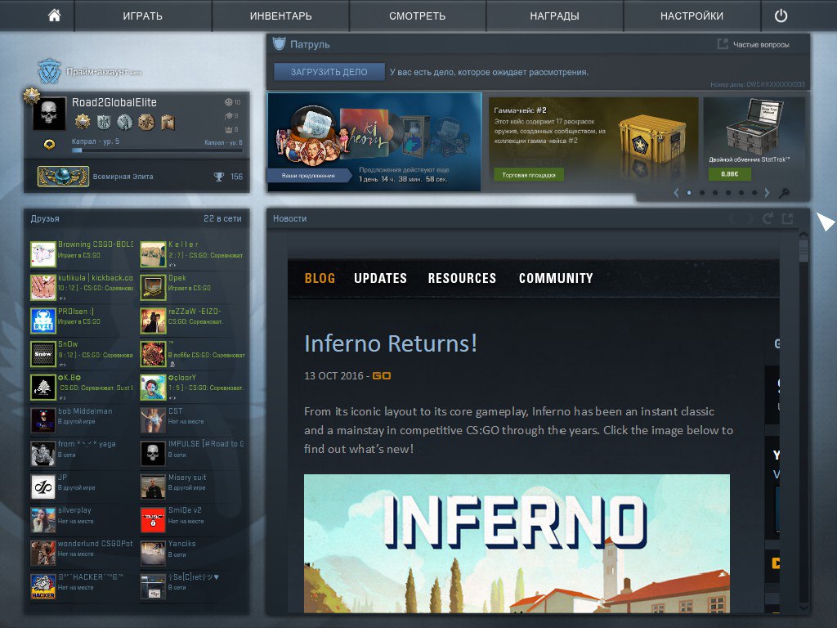Click the trophy wins icon

[219, 177]
